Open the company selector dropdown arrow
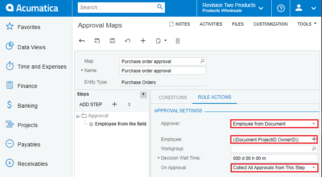Image resolution: width=322 pixels, height=177 pixels. [x=261, y=9]
